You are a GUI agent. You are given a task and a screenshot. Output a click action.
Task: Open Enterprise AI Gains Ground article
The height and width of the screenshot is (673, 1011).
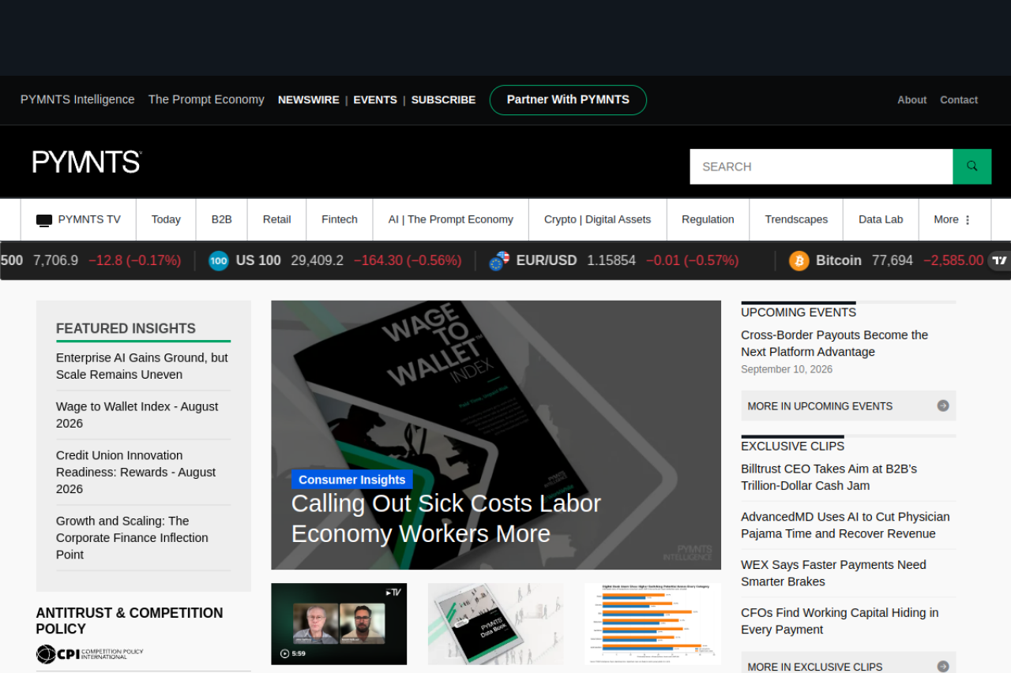[x=142, y=366]
